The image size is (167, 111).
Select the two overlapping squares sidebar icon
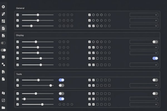(3, 64)
